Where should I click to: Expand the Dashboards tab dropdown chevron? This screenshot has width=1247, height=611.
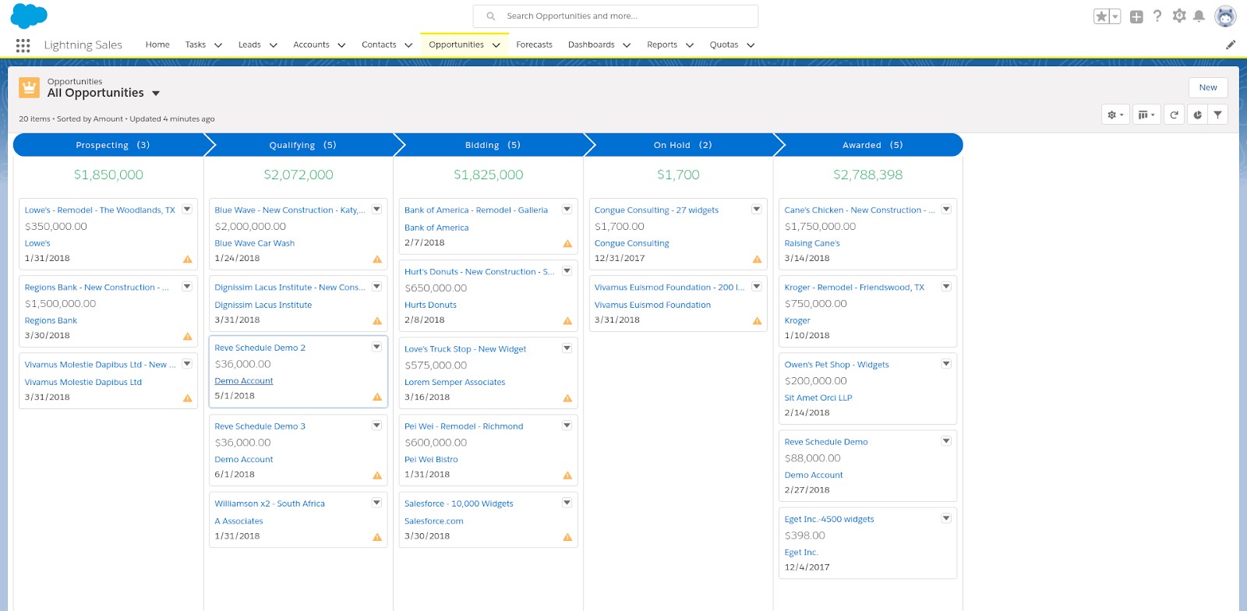(627, 45)
